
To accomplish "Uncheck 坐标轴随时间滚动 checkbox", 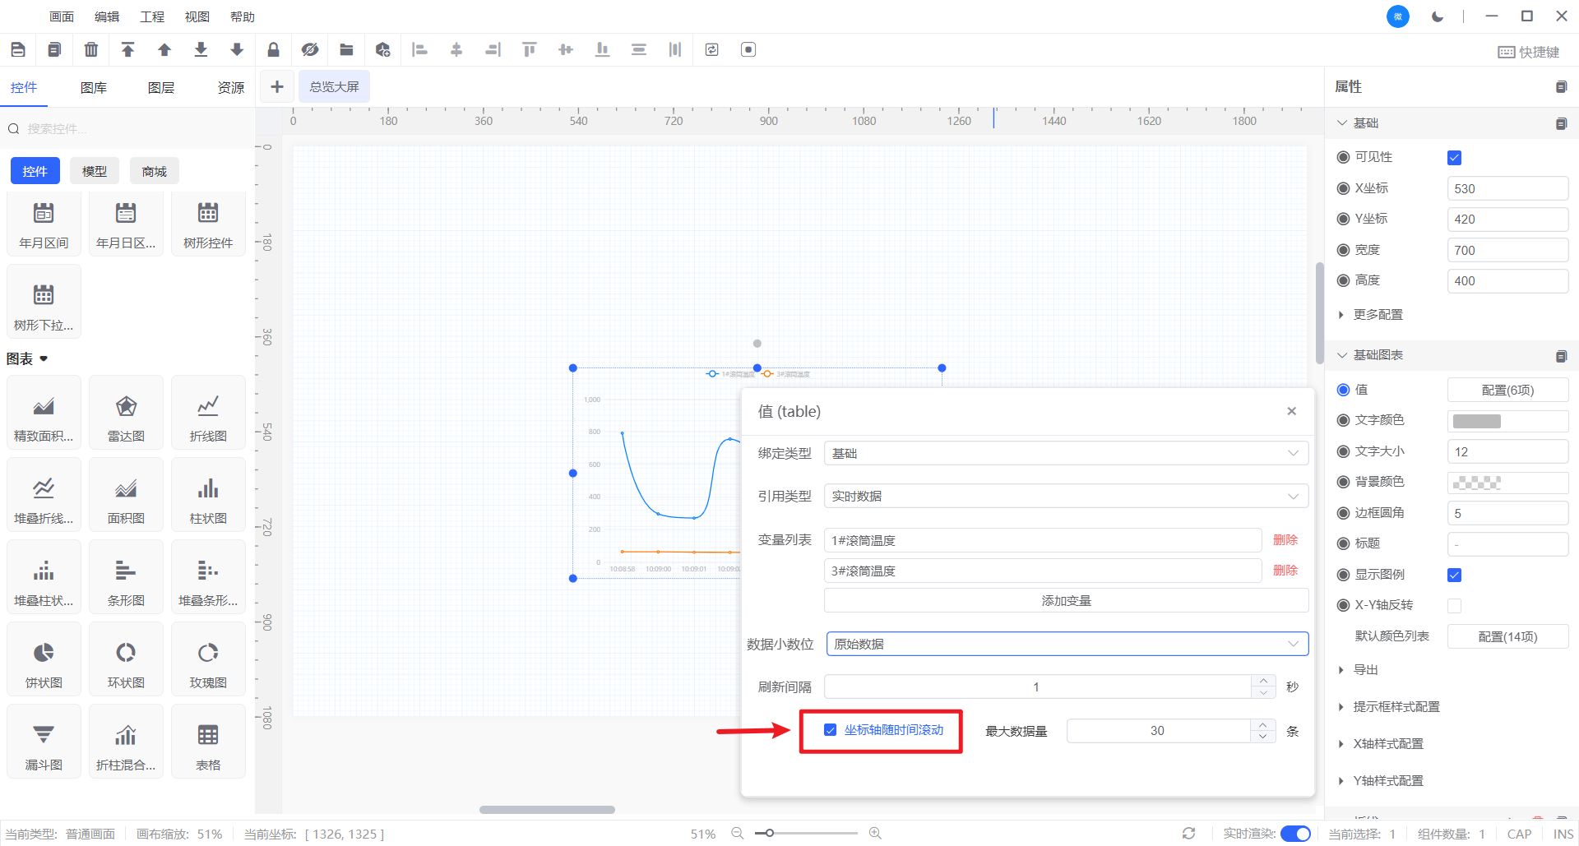I will (831, 730).
